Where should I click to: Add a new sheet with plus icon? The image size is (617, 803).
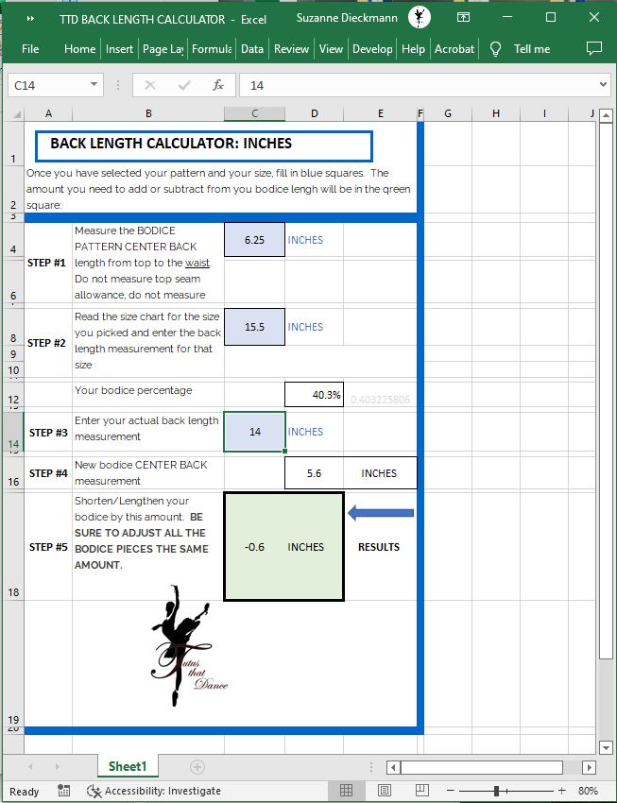pyautogui.click(x=197, y=766)
